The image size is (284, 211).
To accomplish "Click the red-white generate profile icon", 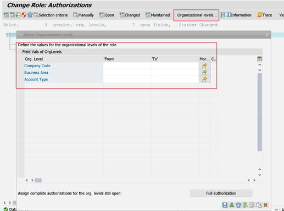I will [24, 15].
